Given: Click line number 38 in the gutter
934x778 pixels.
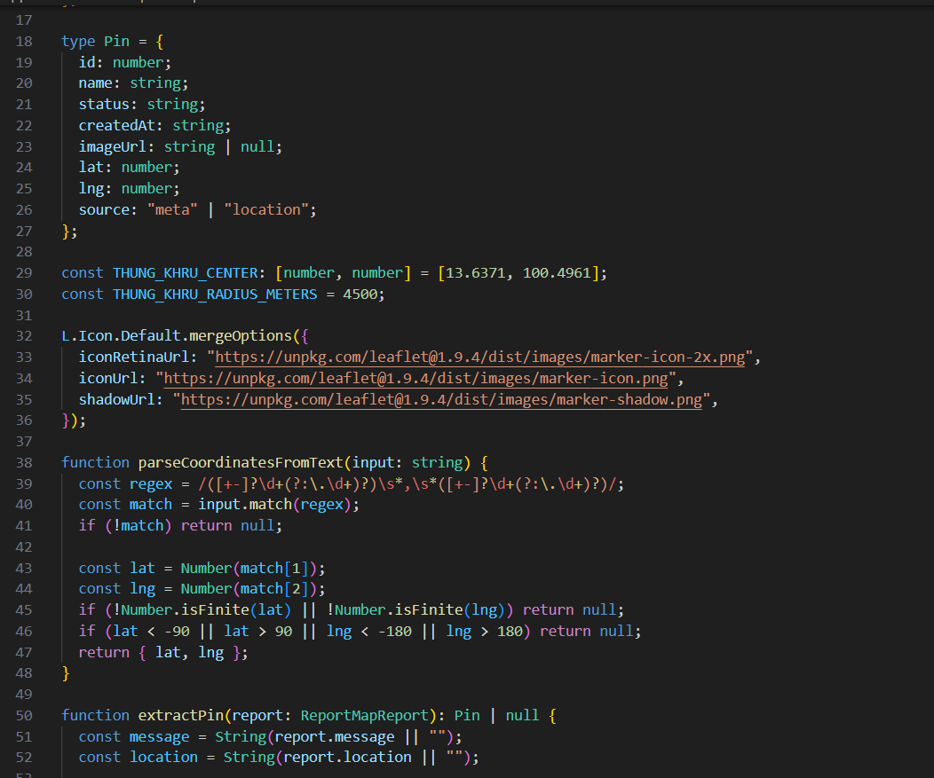Looking at the screenshot, I should [24, 462].
